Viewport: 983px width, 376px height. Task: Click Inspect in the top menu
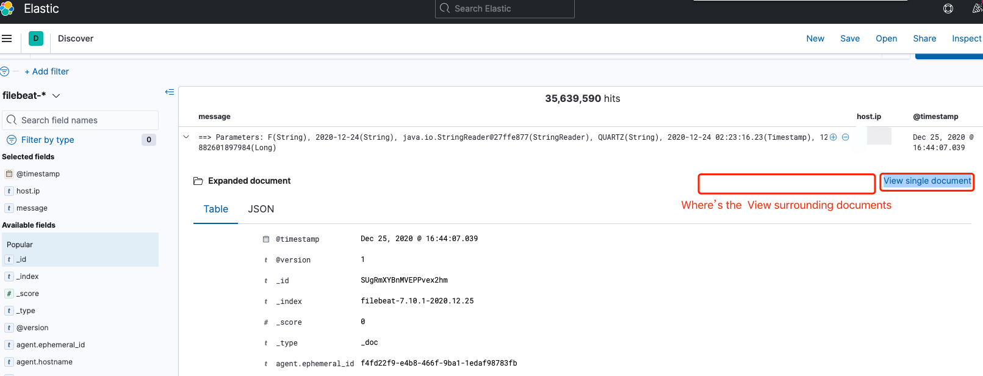click(x=967, y=38)
